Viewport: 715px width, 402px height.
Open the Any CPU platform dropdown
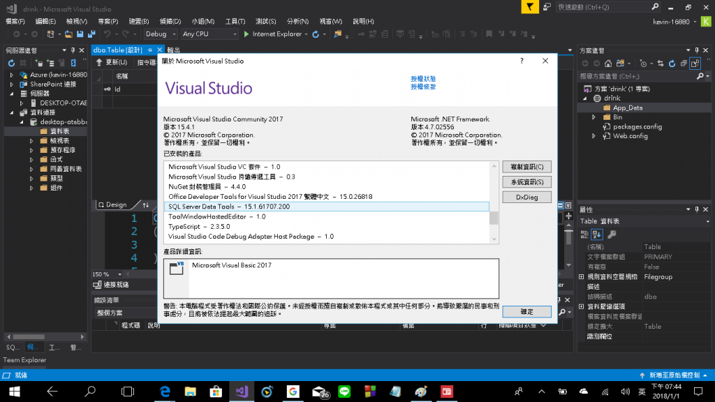click(209, 34)
